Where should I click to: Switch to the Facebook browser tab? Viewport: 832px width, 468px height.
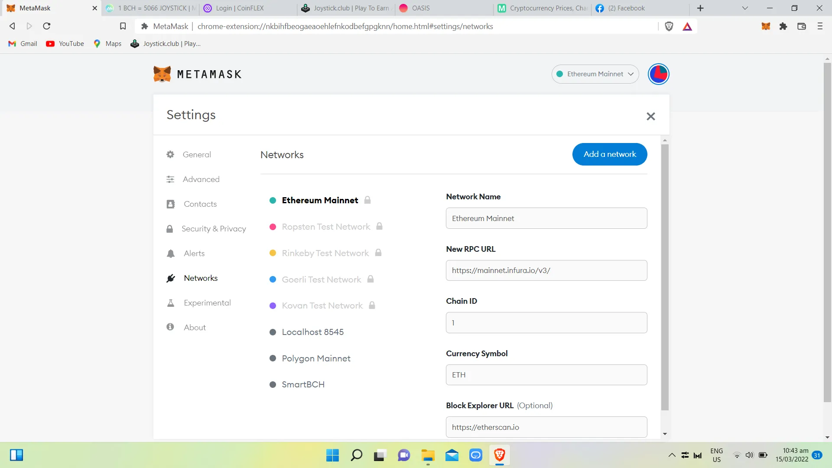640,8
